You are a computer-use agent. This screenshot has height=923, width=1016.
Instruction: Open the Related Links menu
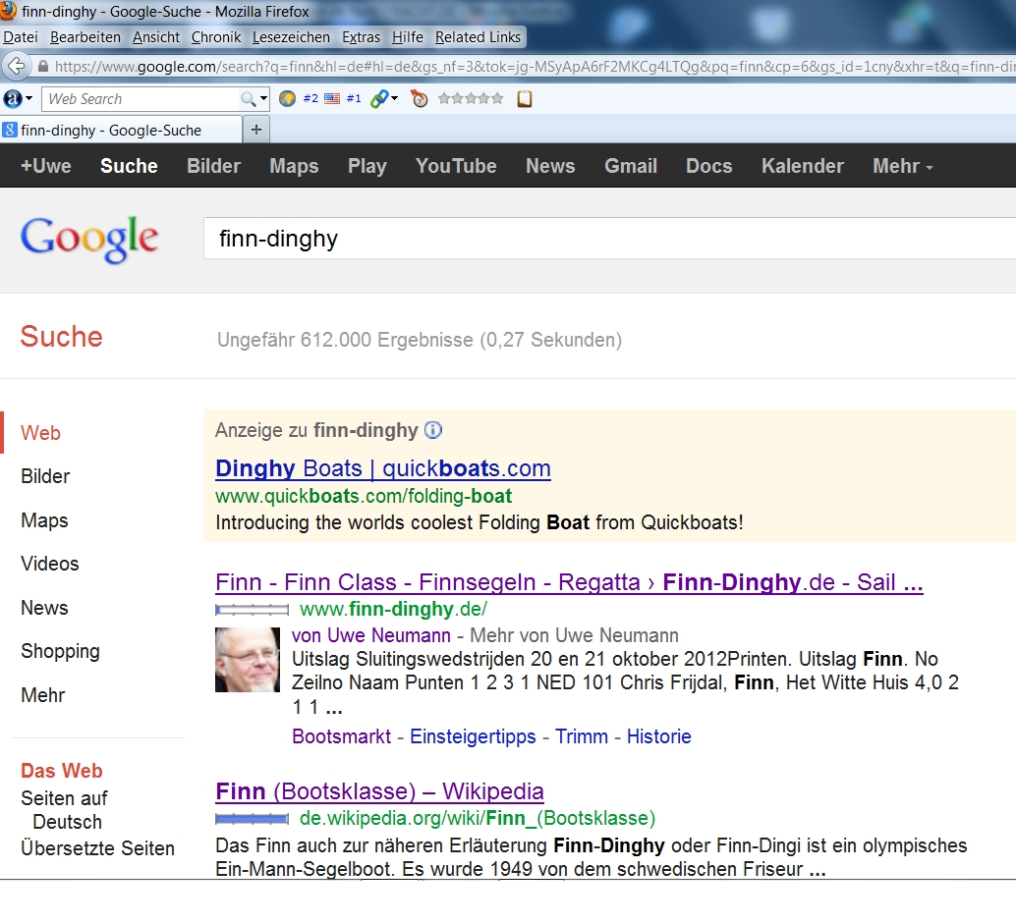click(478, 37)
